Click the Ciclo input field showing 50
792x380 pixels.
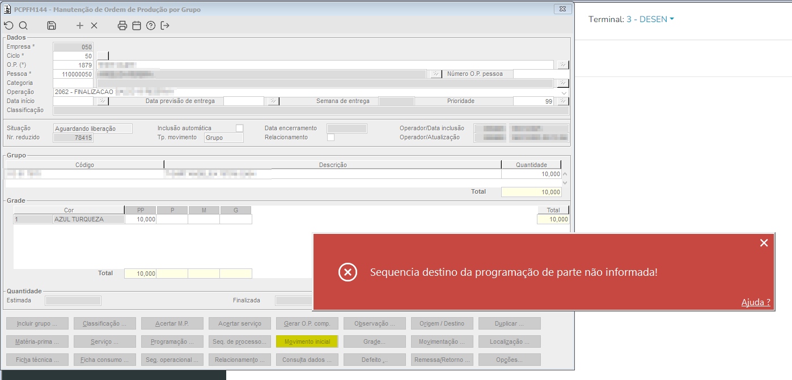click(73, 55)
